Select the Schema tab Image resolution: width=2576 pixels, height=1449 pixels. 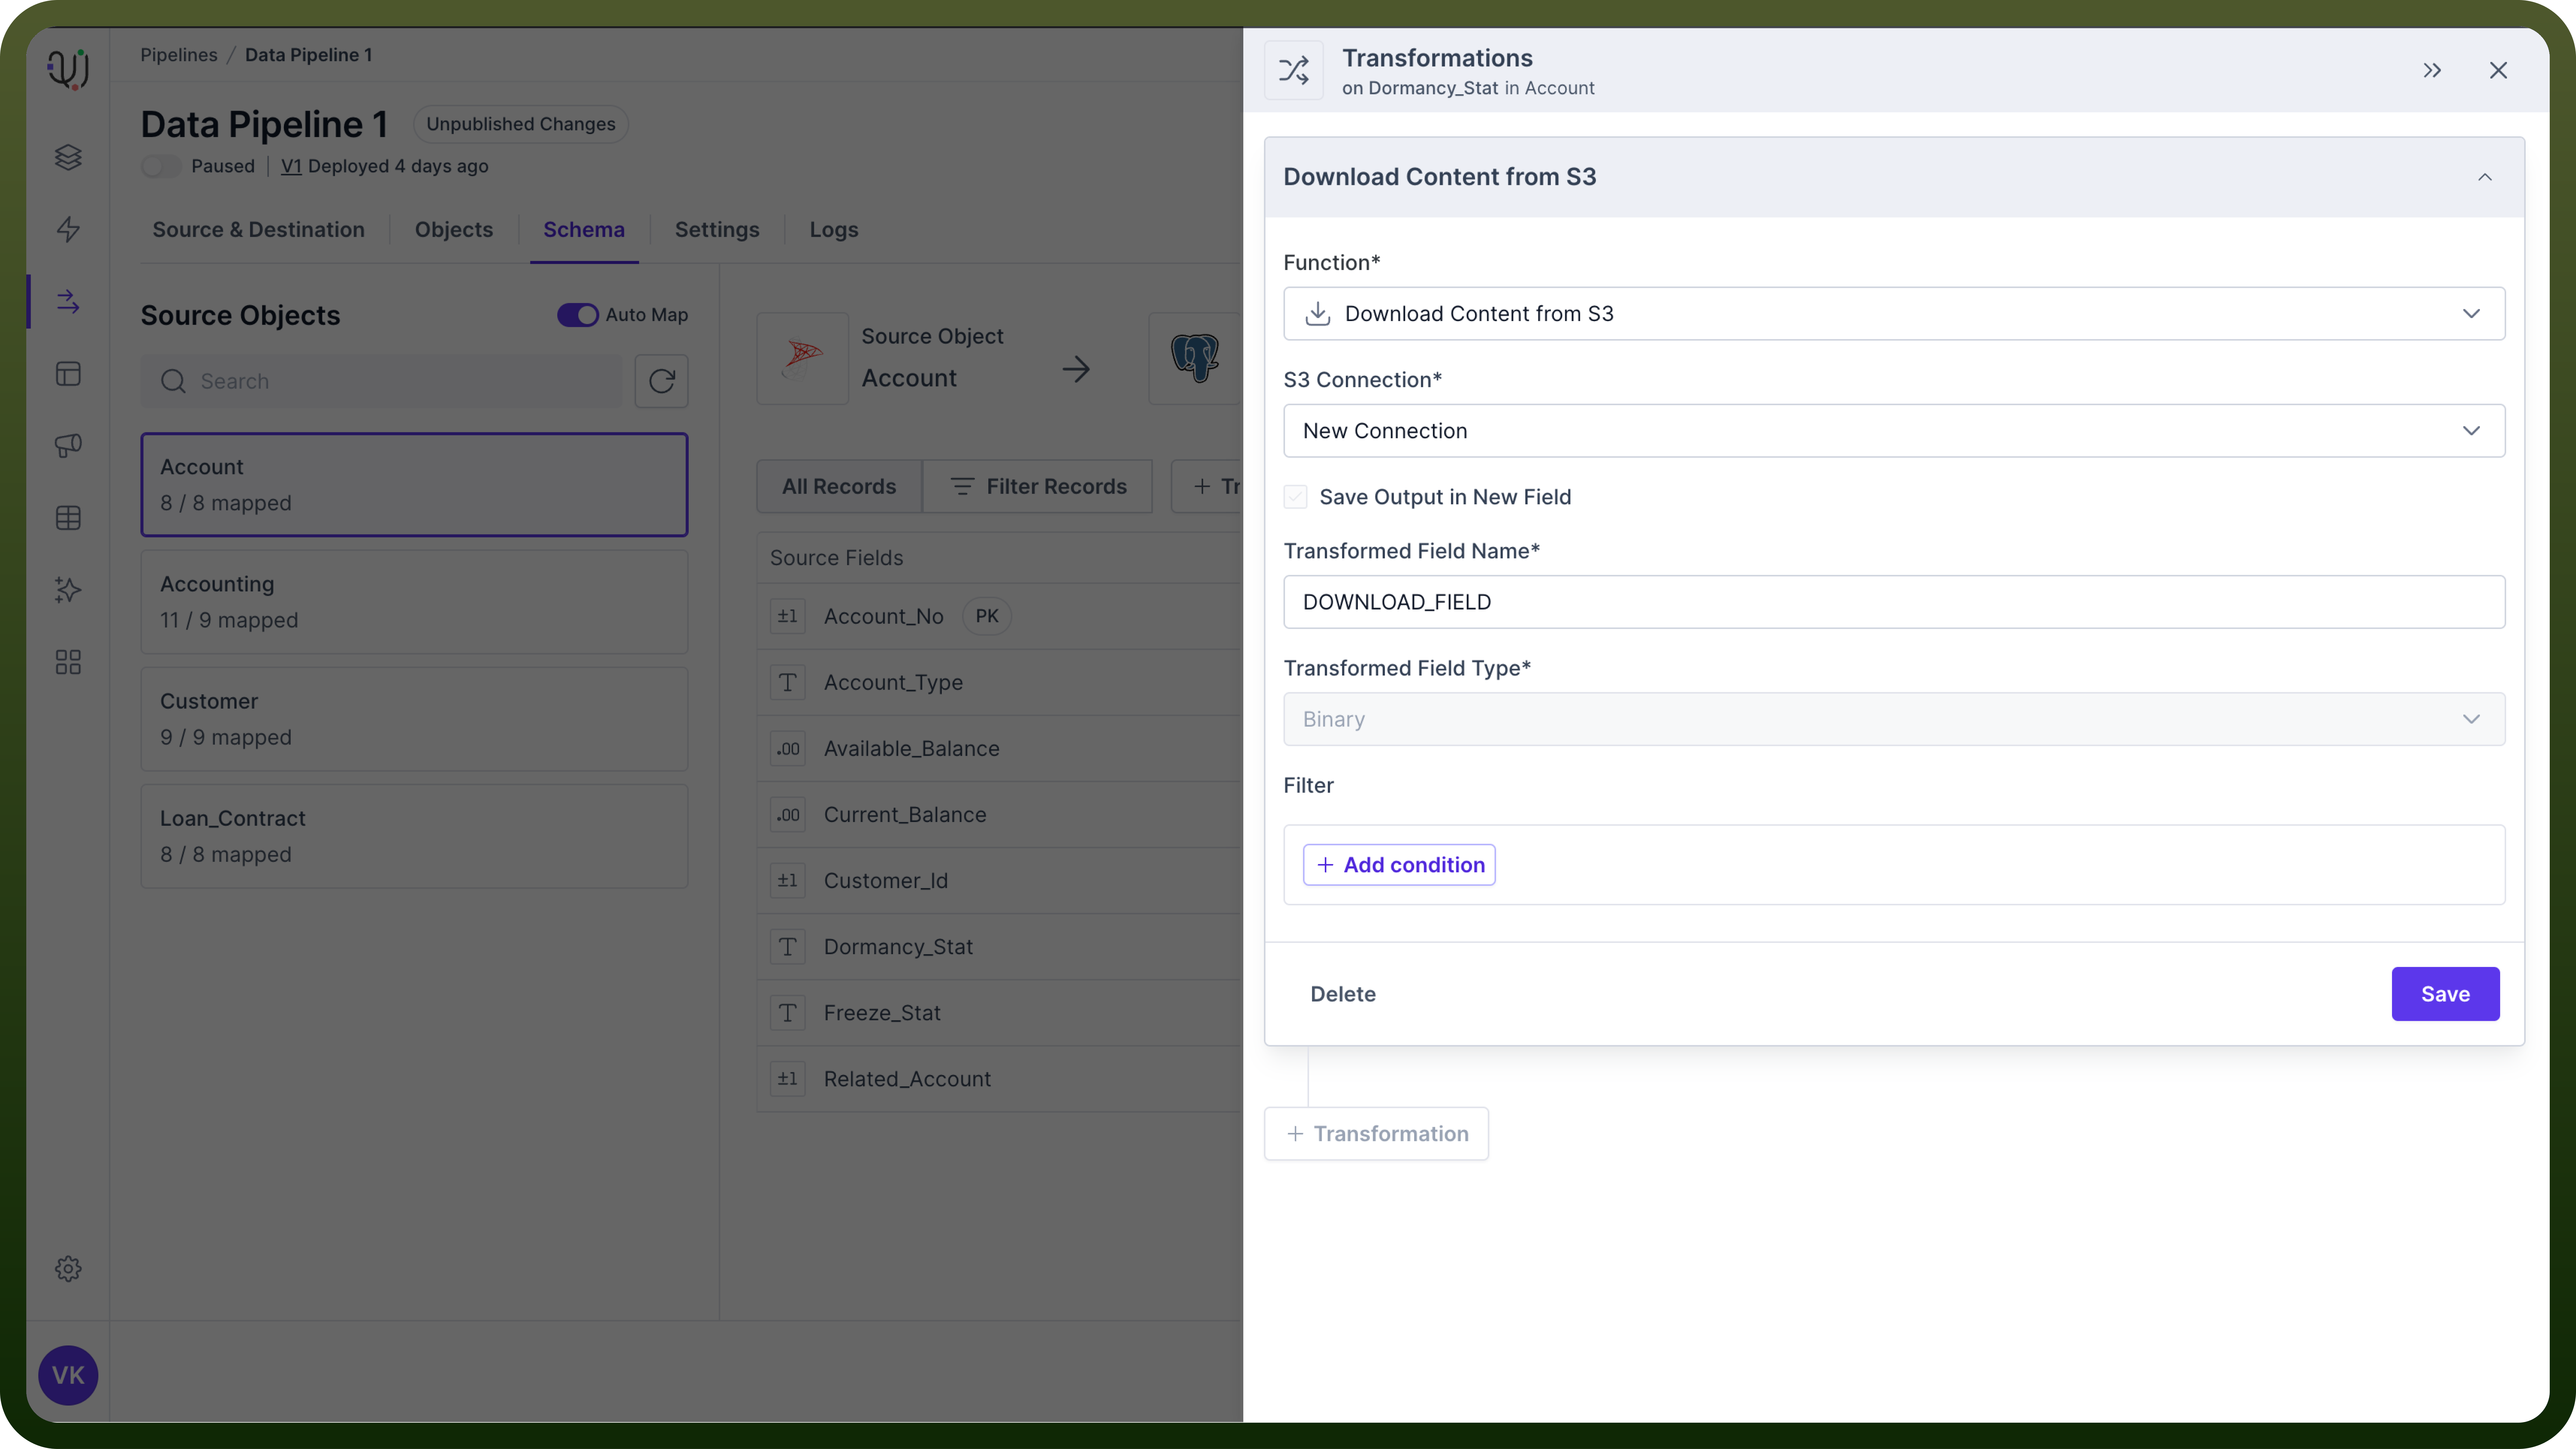[584, 230]
